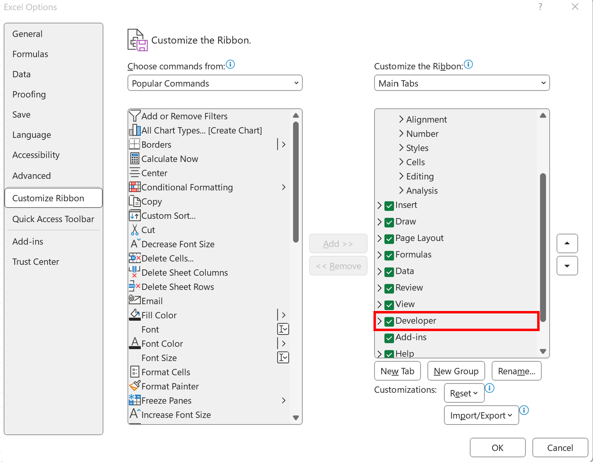
Task: Select the Fill Color swatch icon
Action: point(135,315)
